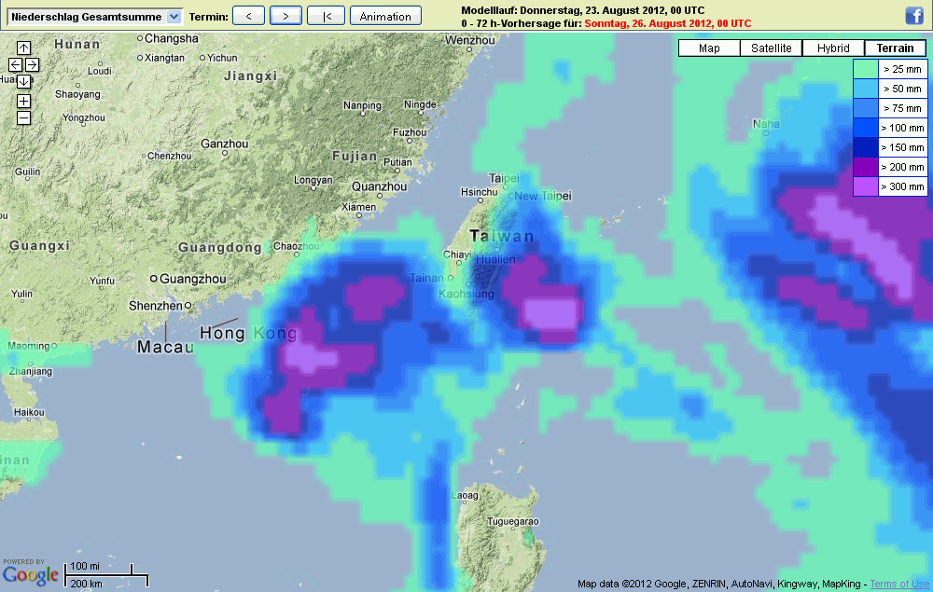Click the > 25 mm legend color swatch
933x592 pixels.
(866, 69)
